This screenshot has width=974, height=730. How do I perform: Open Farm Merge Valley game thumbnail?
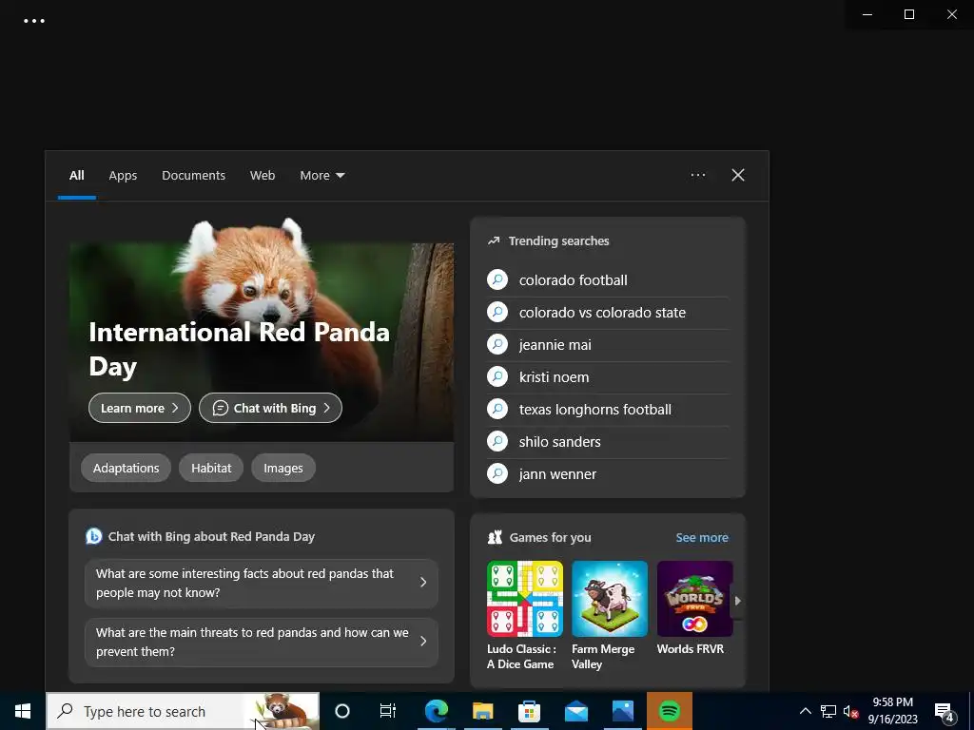[x=610, y=599]
